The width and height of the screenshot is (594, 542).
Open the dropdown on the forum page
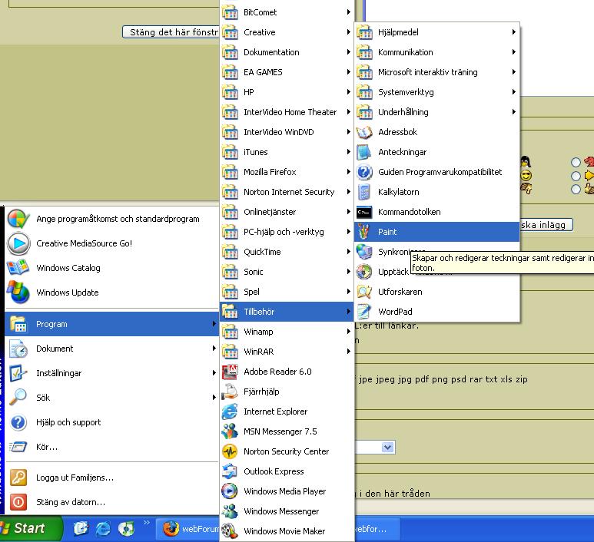click(387, 448)
